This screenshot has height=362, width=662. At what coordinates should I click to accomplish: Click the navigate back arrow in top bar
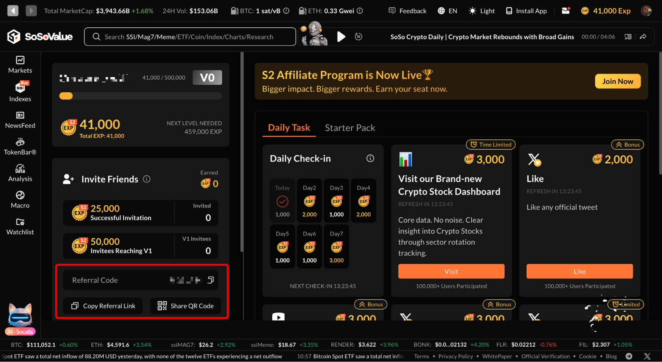point(13,11)
